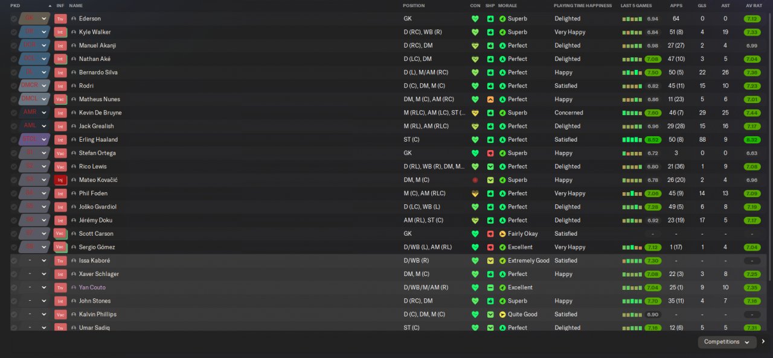773x358 pixels.
Task: Click the player profile icon beside John Stones
Action: (74, 301)
